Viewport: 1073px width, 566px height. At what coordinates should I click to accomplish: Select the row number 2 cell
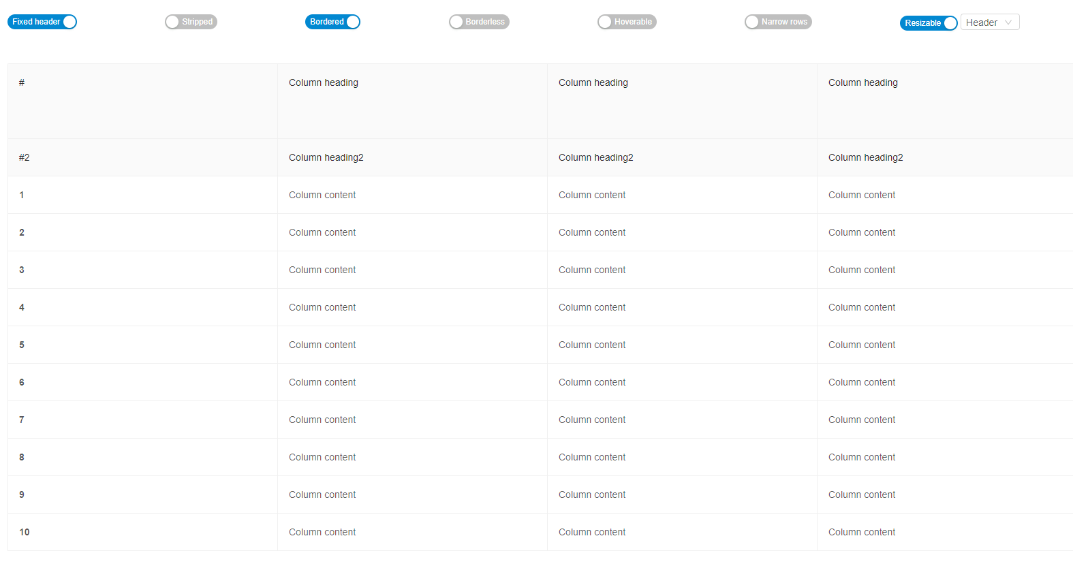[142, 232]
